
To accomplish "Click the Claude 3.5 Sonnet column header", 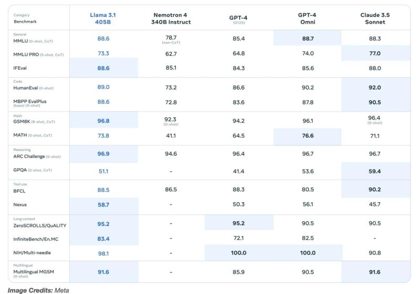I will coord(375,18).
